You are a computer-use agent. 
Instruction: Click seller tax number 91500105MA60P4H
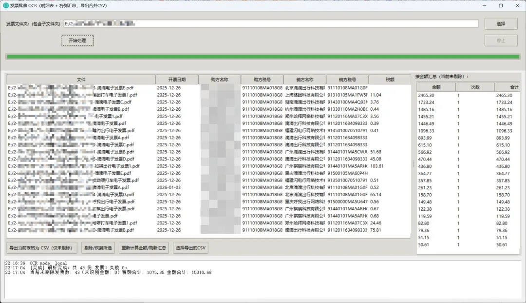pyautogui.click(x=347, y=173)
